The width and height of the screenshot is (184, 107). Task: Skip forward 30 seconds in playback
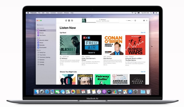[x=72, y=21]
